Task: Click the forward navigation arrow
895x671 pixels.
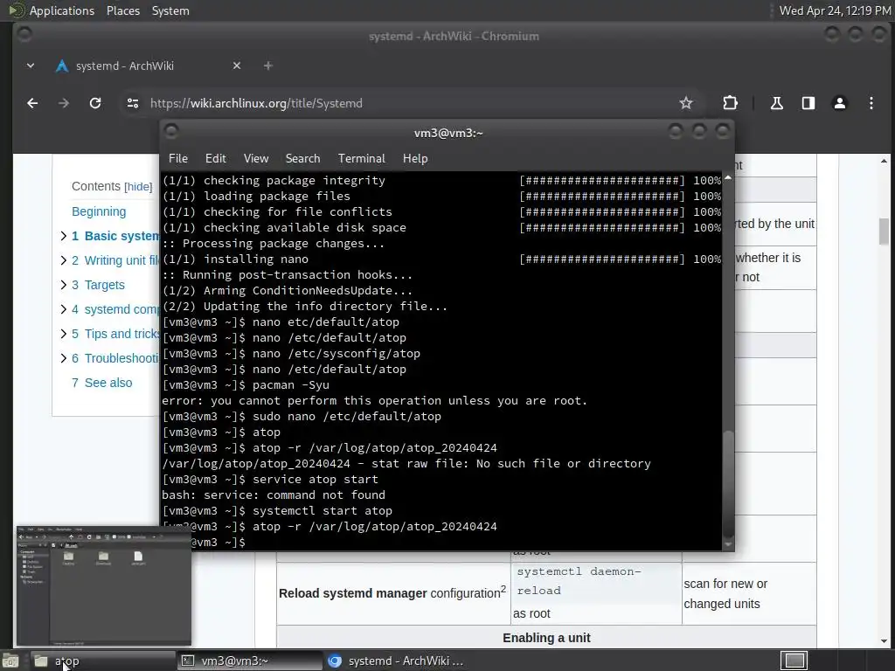Action: (x=64, y=103)
